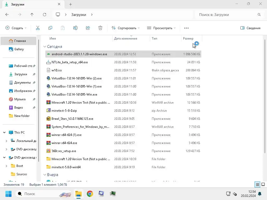
Task: Open Google Chrome from the taskbar
Action: (x=90, y=194)
